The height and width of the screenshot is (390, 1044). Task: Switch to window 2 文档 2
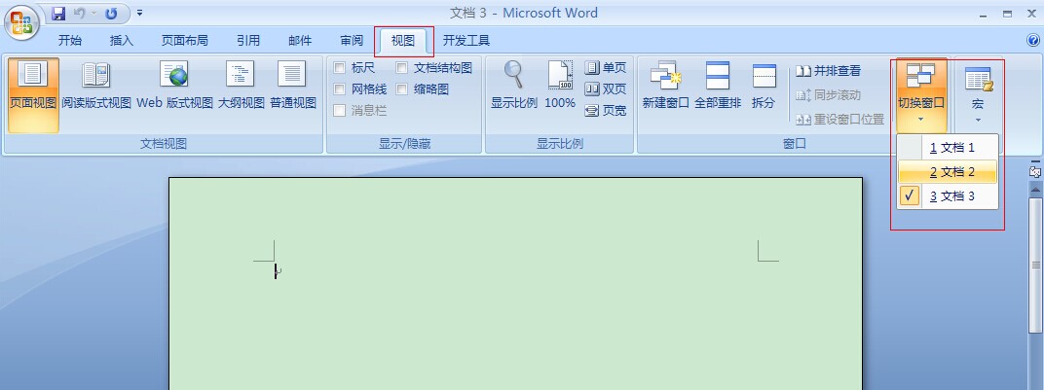tap(948, 172)
